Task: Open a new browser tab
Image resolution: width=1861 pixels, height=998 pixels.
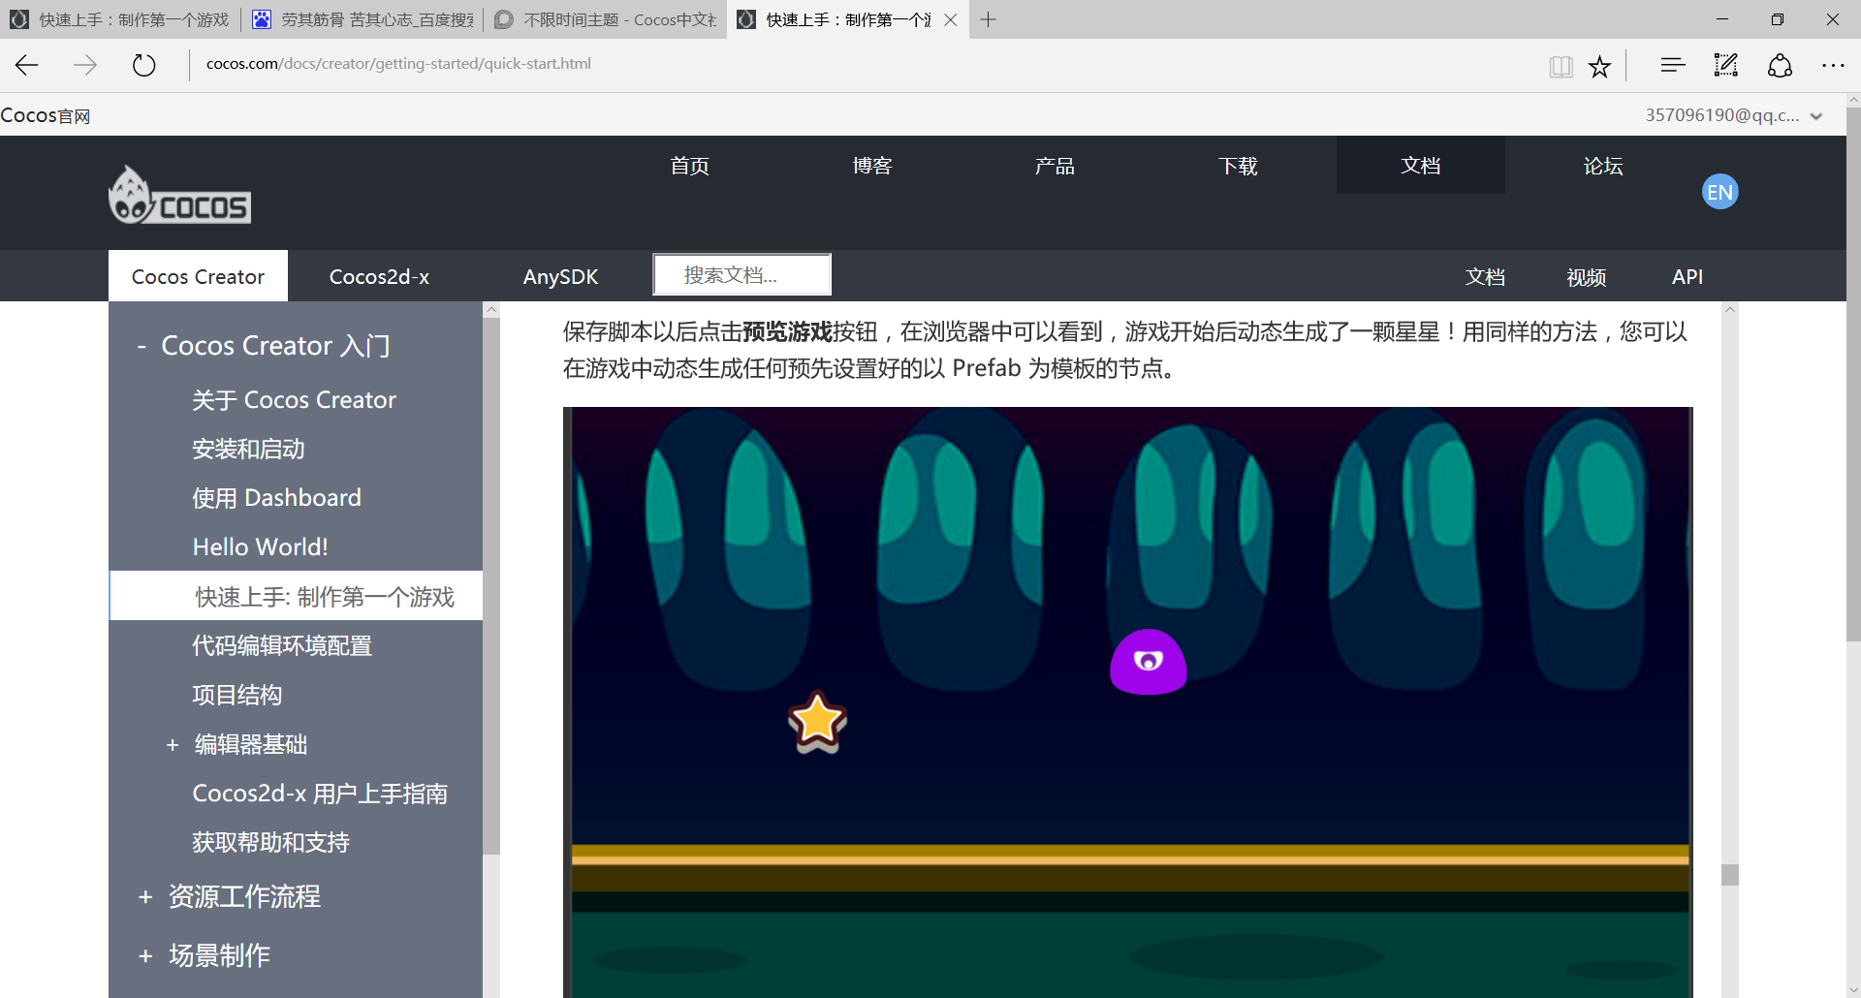Action: click(988, 19)
